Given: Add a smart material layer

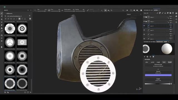Looking at the screenshot, I should point(168,13).
